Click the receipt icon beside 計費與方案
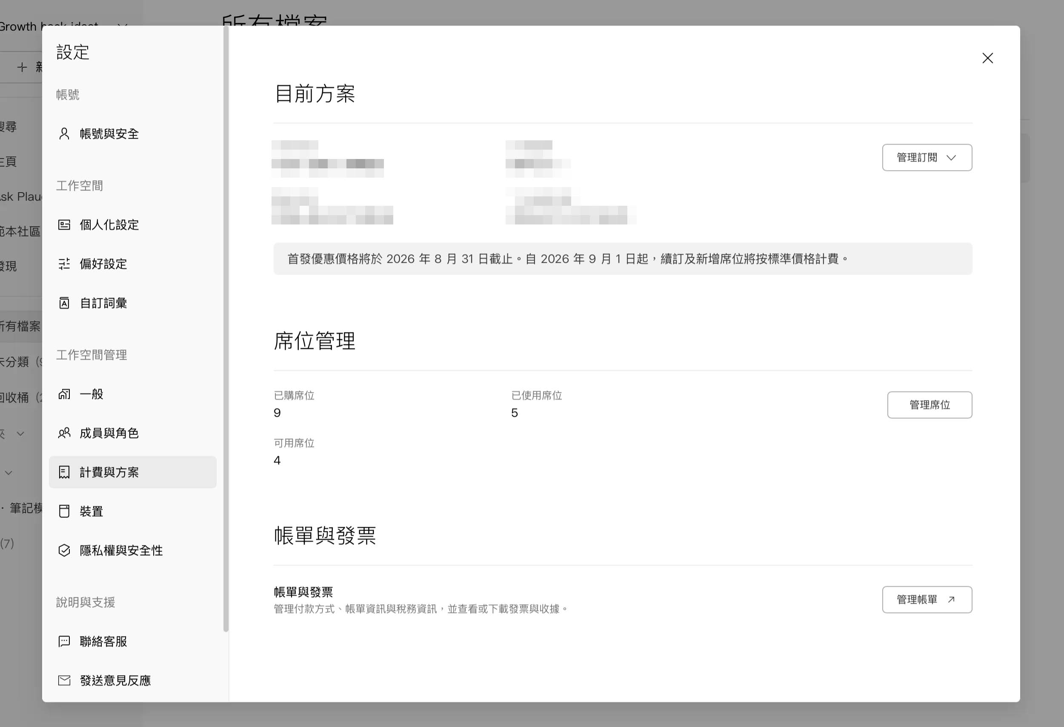The width and height of the screenshot is (1064, 727). coord(64,472)
